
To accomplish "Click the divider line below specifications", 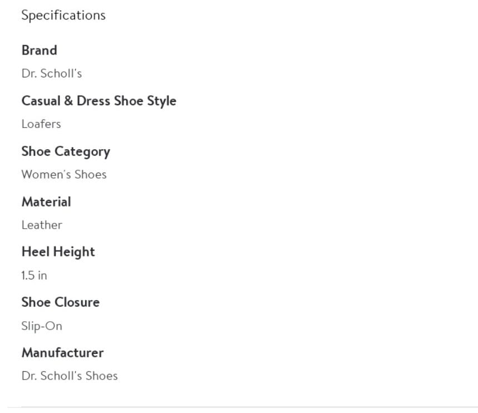I will point(243,407).
